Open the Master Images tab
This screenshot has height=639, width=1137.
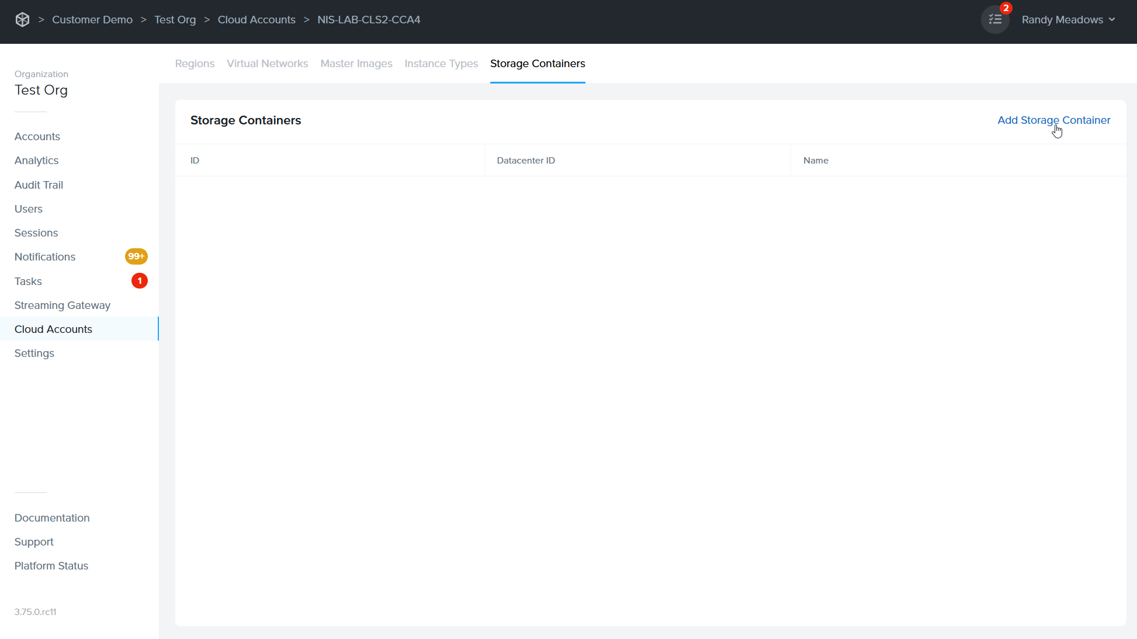(356, 64)
